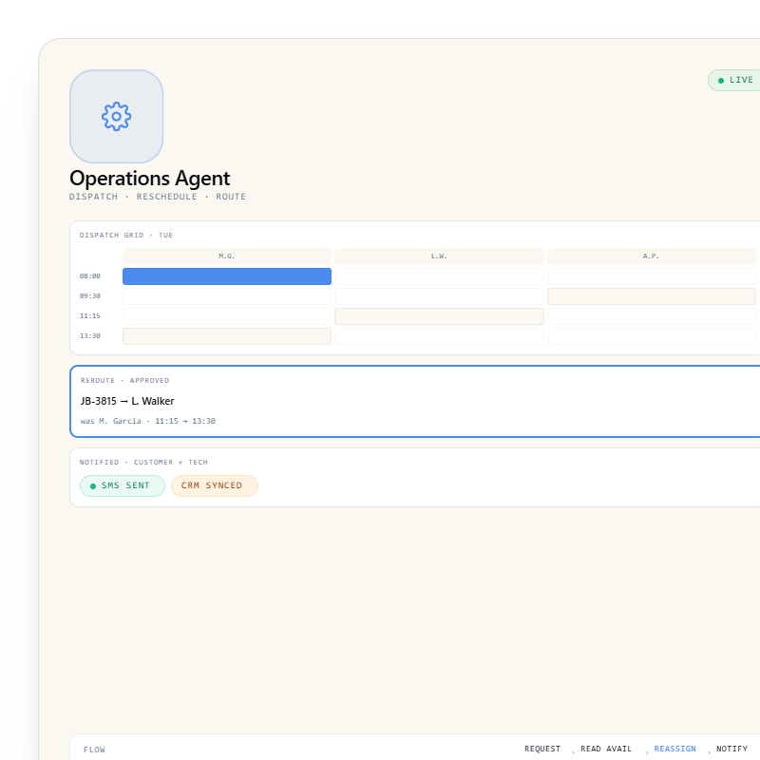This screenshot has width=760, height=760.
Task: Select the A.P. column header
Action: 652,256
